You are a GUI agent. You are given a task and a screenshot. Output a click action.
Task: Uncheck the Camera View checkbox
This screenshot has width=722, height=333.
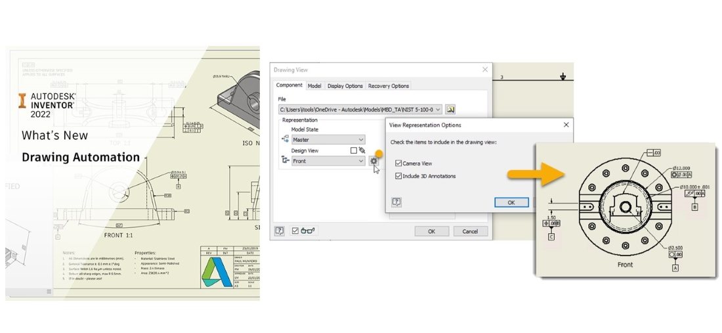click(x=398, y=163)
